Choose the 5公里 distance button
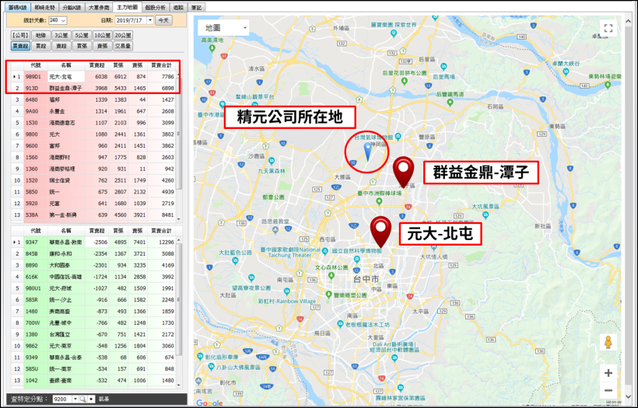Viewport: 638px width, 408px height. pyautogui.click(x=82, y=35)
